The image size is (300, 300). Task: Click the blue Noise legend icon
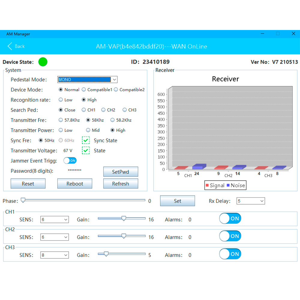tap(228, 185)
